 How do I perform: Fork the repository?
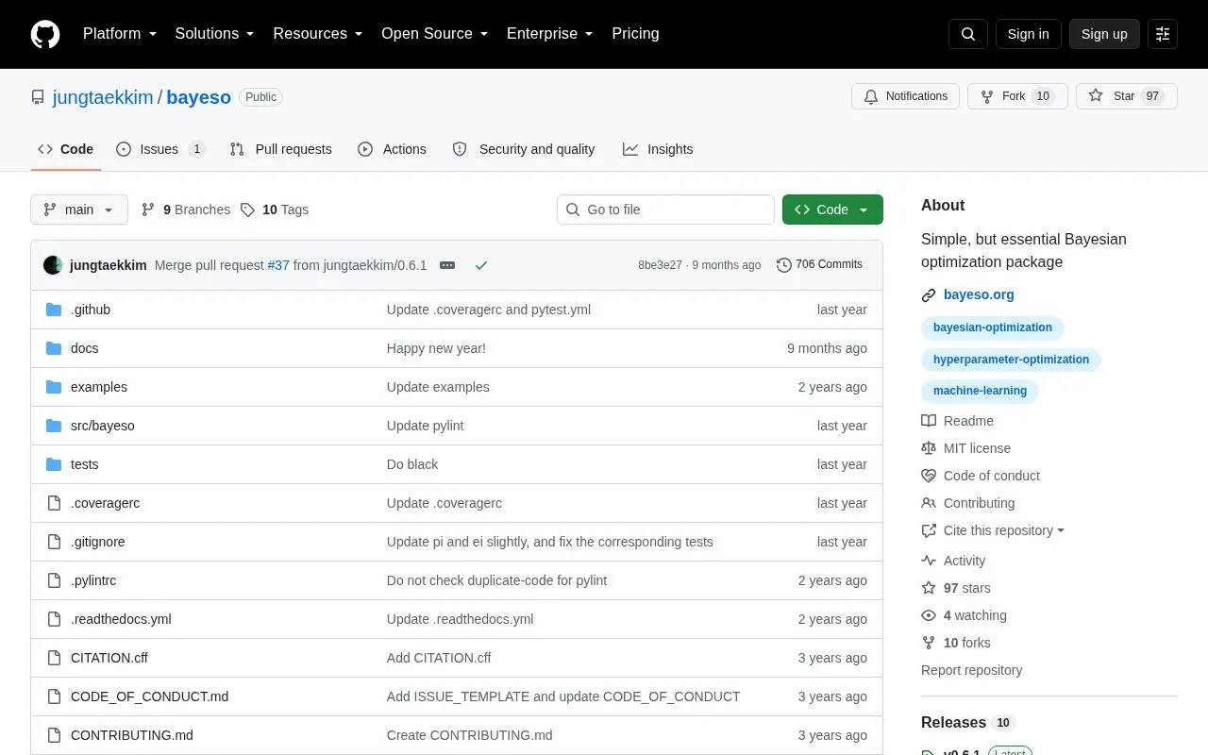point(1017,96)
